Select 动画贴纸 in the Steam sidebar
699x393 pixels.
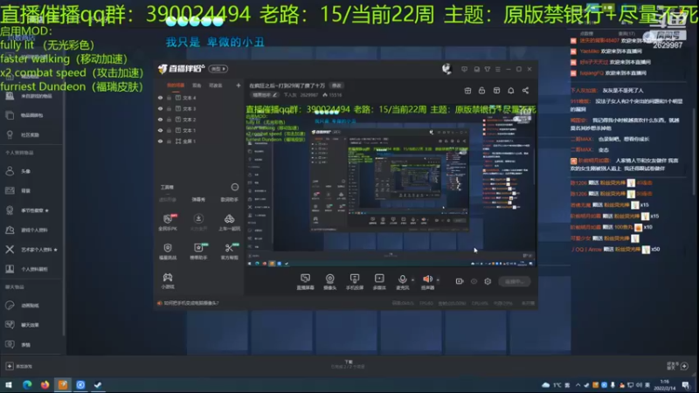coord(31,306)
